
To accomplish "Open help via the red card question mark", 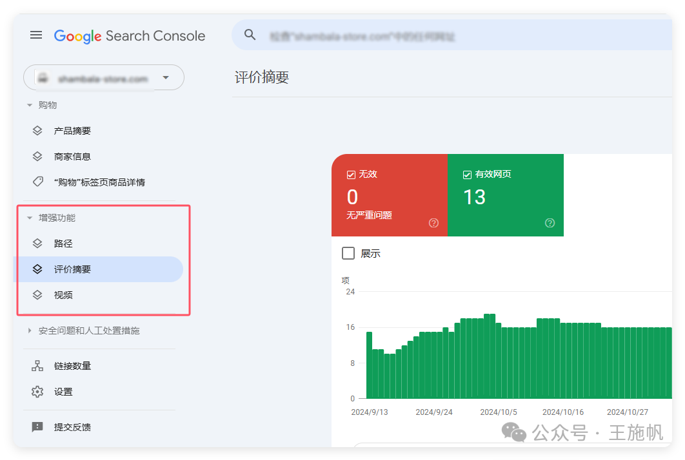I will 433,223.
